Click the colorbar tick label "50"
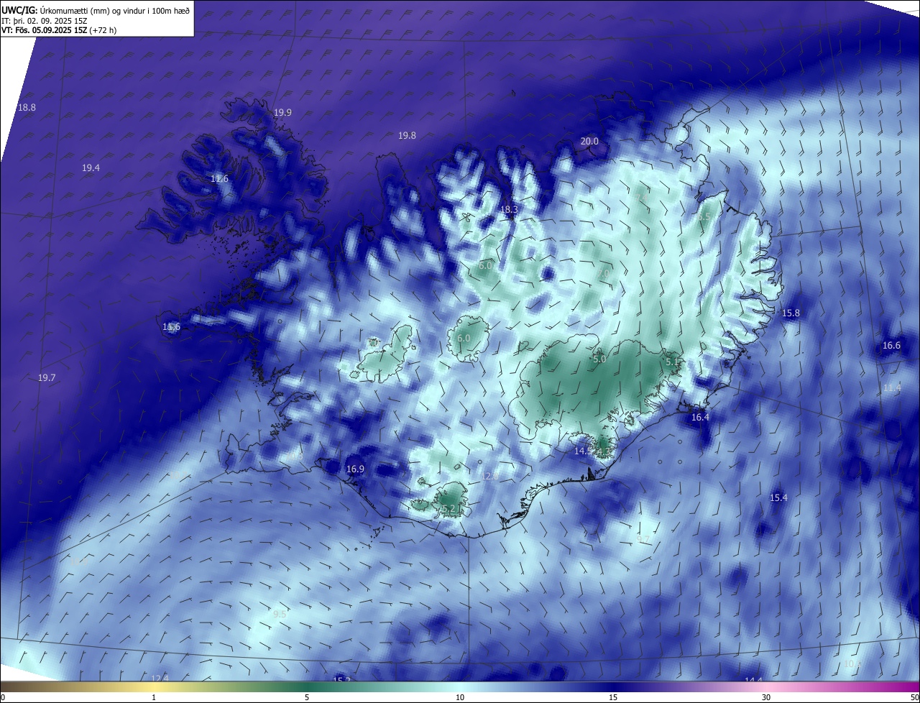The image size is (920, 703). coord(914,697)
